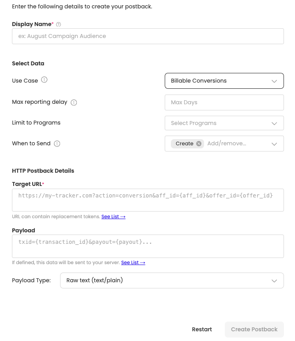Open See List link under Payload

coord(133,262)
